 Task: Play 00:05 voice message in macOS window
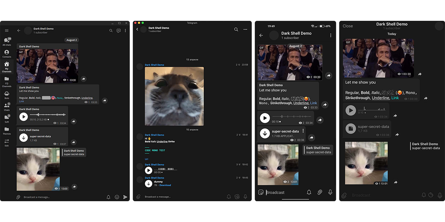point(148,170)
